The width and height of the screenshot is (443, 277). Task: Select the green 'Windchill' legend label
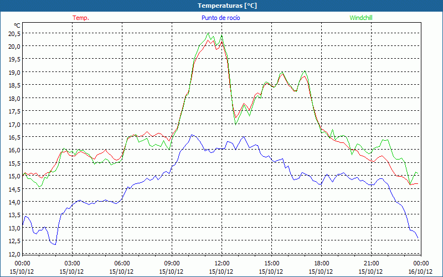click(x=361, y=18)
